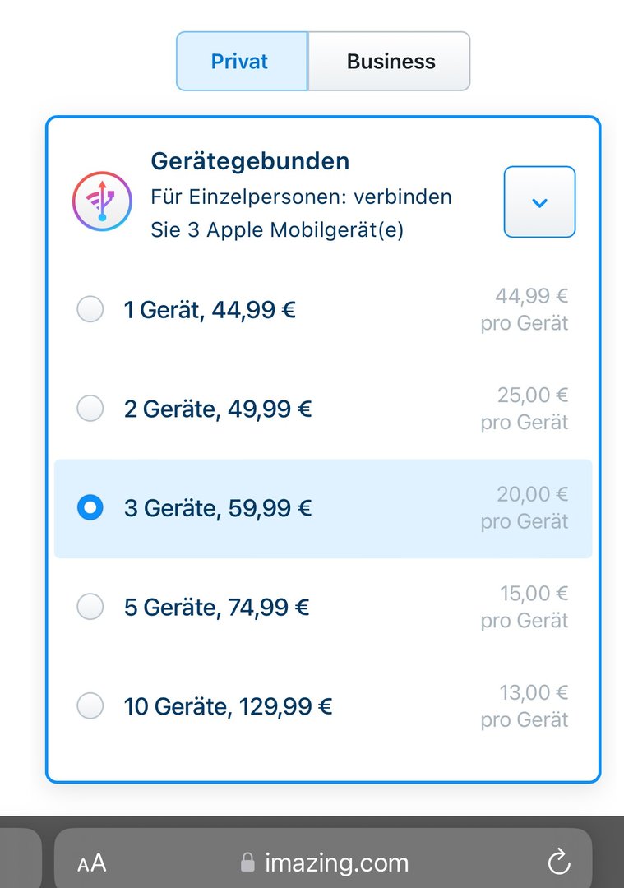Select the 1 Gerät radio button
Image resolution: width=624 pixels, height=888 pixels.
(90, 309)
